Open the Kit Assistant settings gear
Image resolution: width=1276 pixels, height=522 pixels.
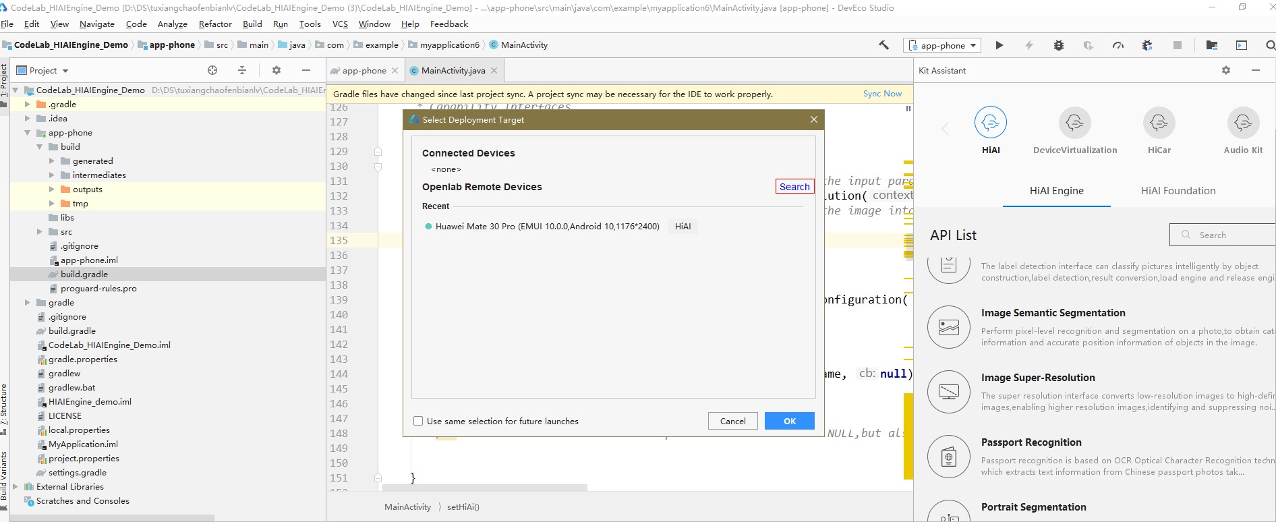(x=1226, y=70)
